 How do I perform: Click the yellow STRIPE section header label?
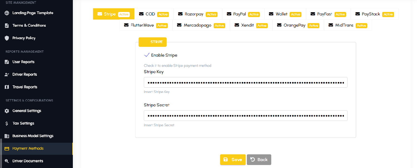click(153, 42)
